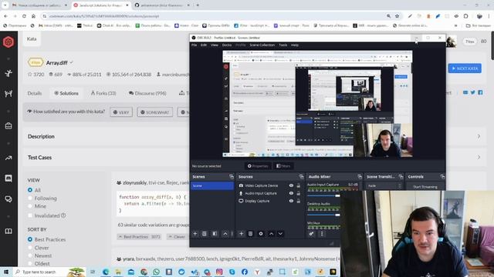The height and width of the screenshot is (277, 494).
Task: Open the docs book sidebar icon
Action: 8,231
